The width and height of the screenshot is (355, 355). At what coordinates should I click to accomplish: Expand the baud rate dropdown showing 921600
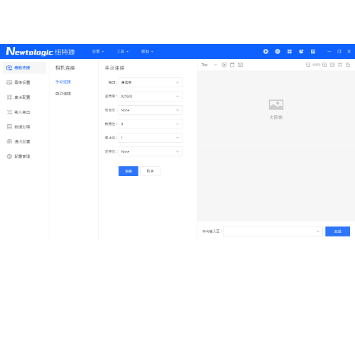click(x=151, y=96)
